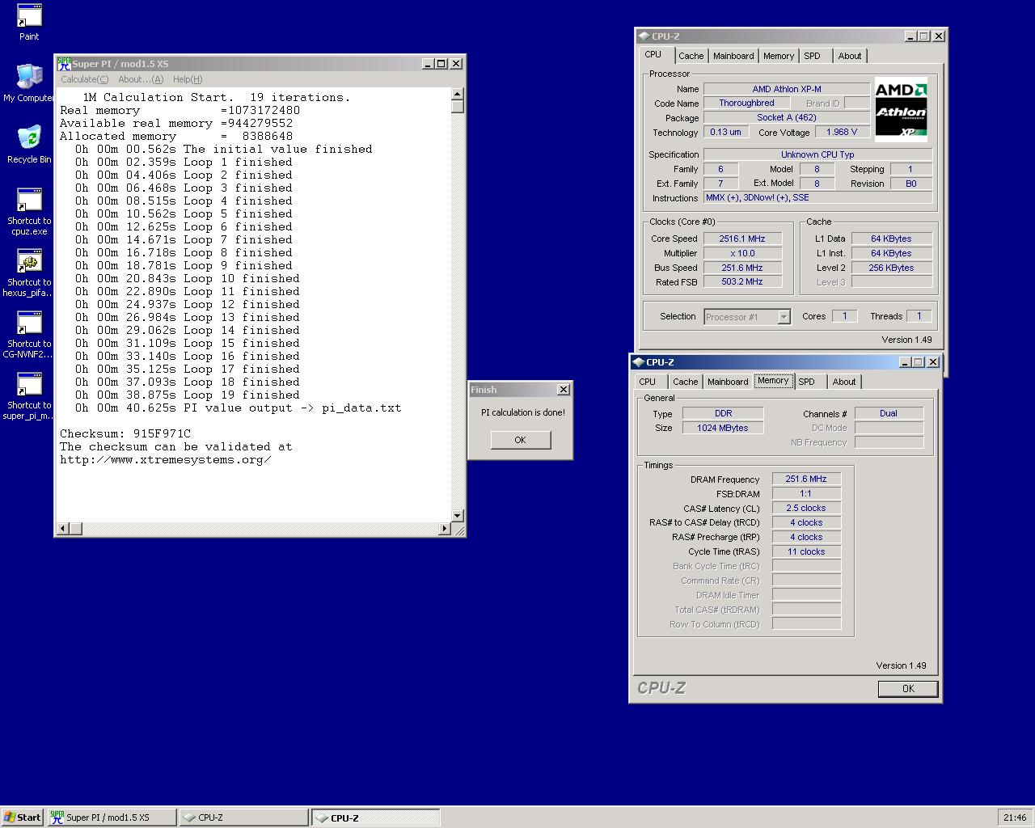Viewport: 1035px width, 828px height.
Task: Launch Shortcut to super_pi_m icon
Action: [29, 395]
